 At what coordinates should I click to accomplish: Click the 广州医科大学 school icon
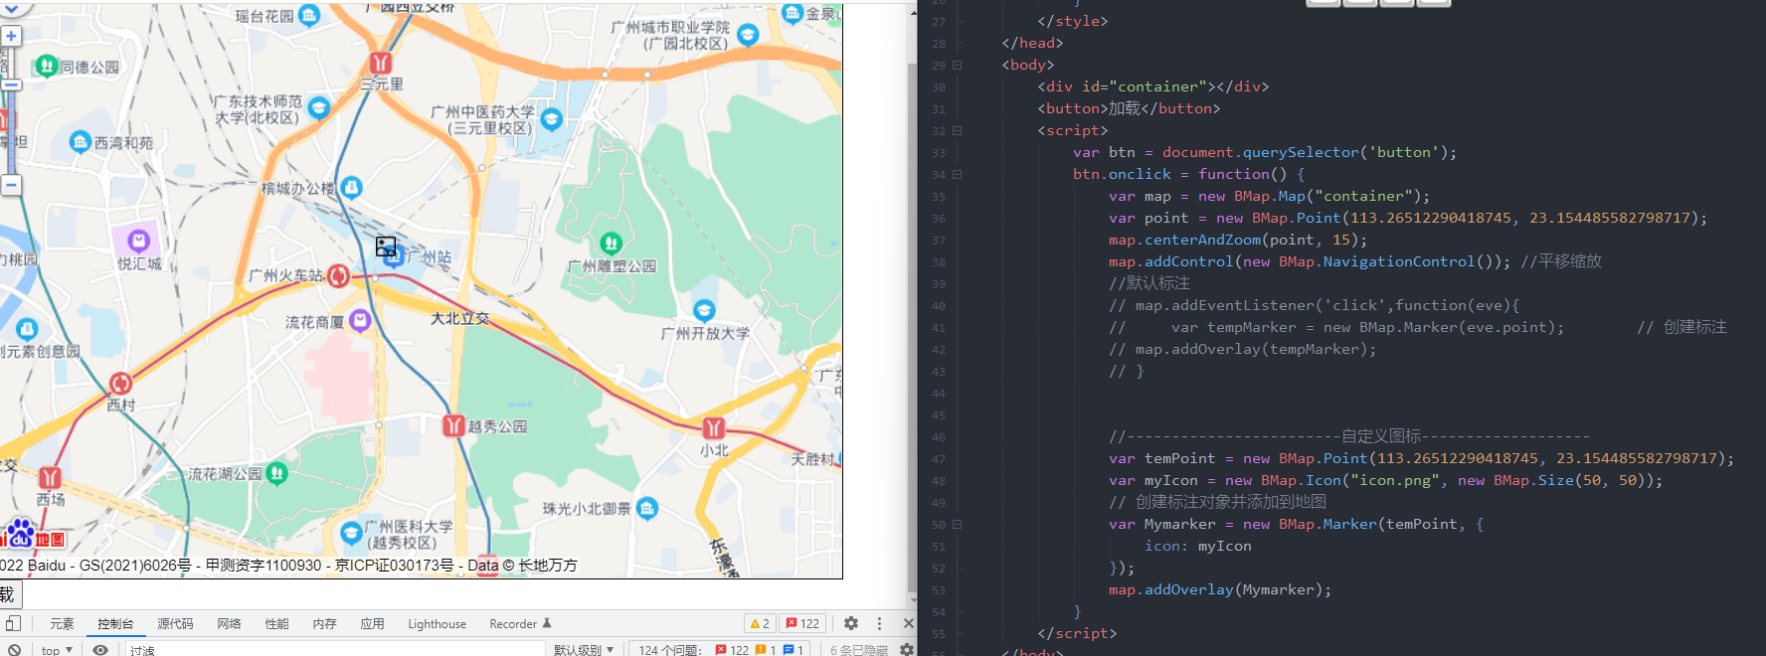(x=351, y=533)
